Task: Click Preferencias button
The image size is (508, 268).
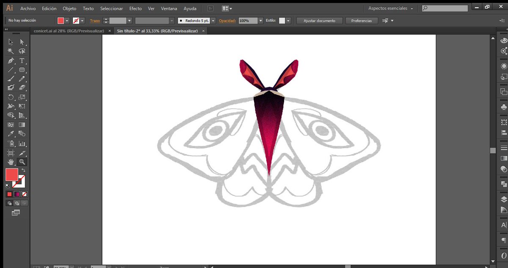Action: (362, 21)
